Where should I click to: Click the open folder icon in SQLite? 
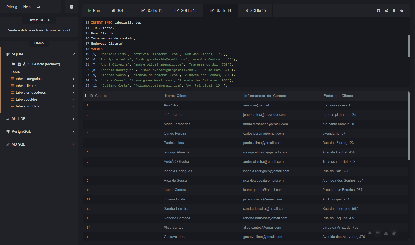(x=13, y=64)
